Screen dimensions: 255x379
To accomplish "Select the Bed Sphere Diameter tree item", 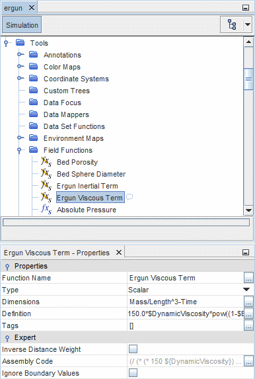I will (x=91, y=174).
